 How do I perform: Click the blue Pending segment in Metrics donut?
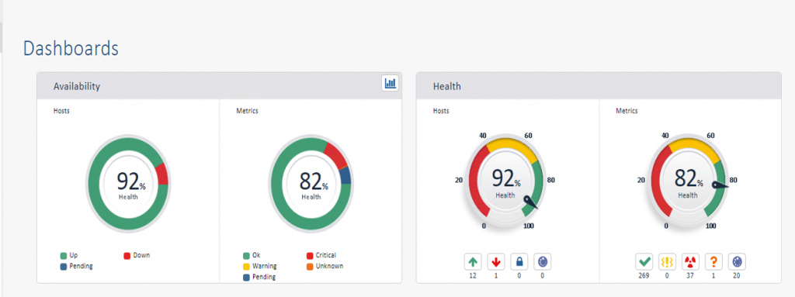pyautogui.click(x=345, y=176)
